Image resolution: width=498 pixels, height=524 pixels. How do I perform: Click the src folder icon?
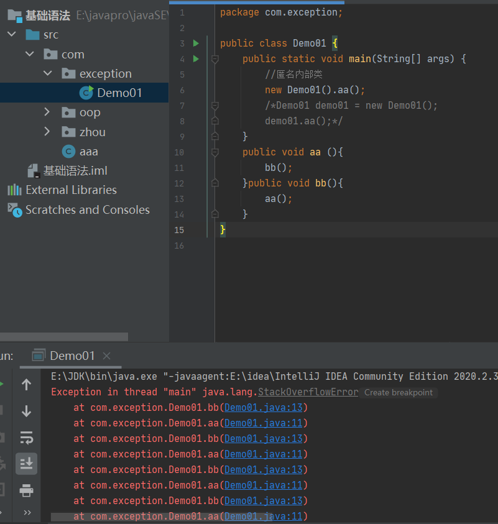tap(32, 34)
